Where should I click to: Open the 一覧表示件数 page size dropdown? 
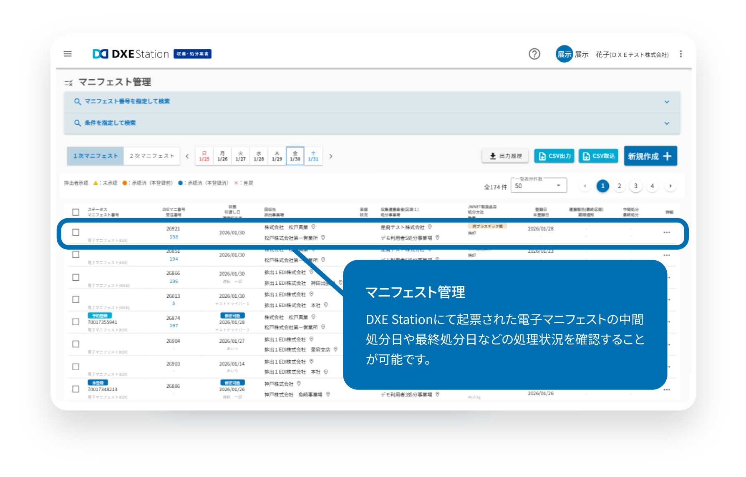click(538, 185)
